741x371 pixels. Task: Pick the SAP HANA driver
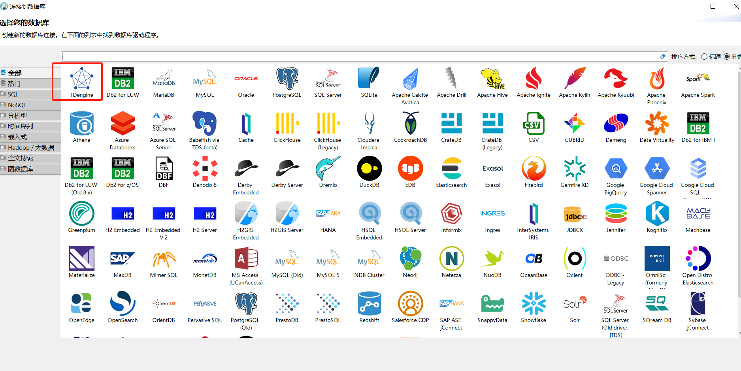point(328,217)
